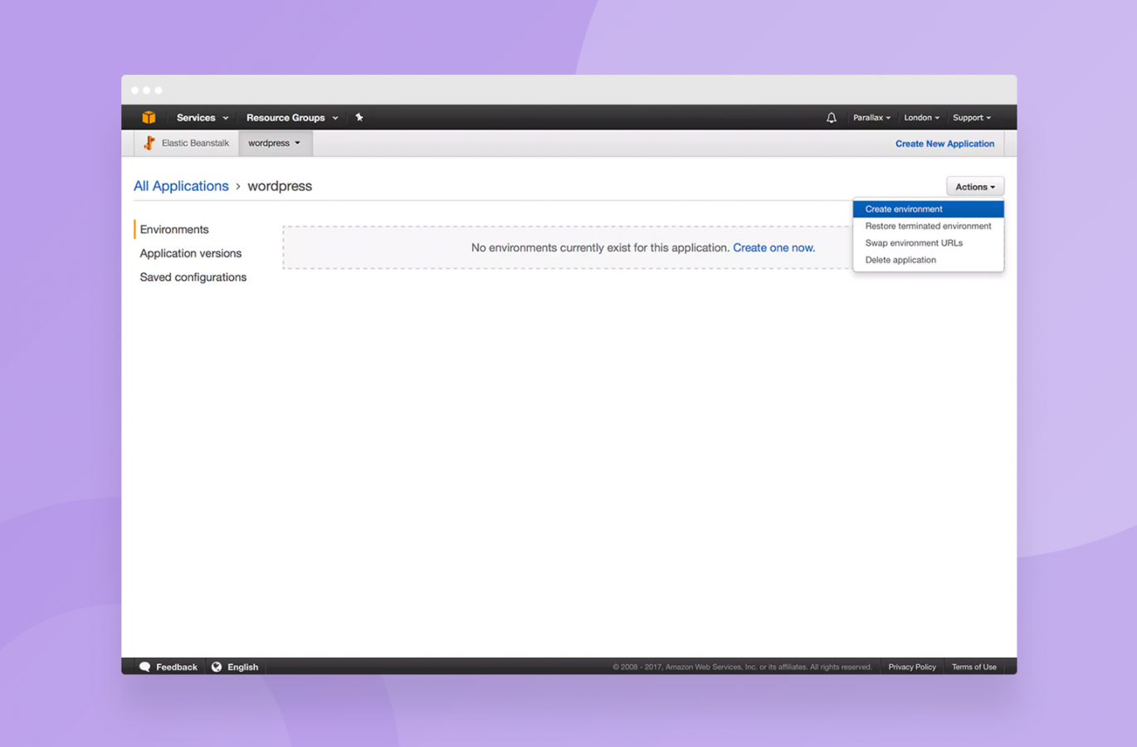Click the Feedback button in footer
This screenshot has width=1137, height=747.
tap(168, 666)
